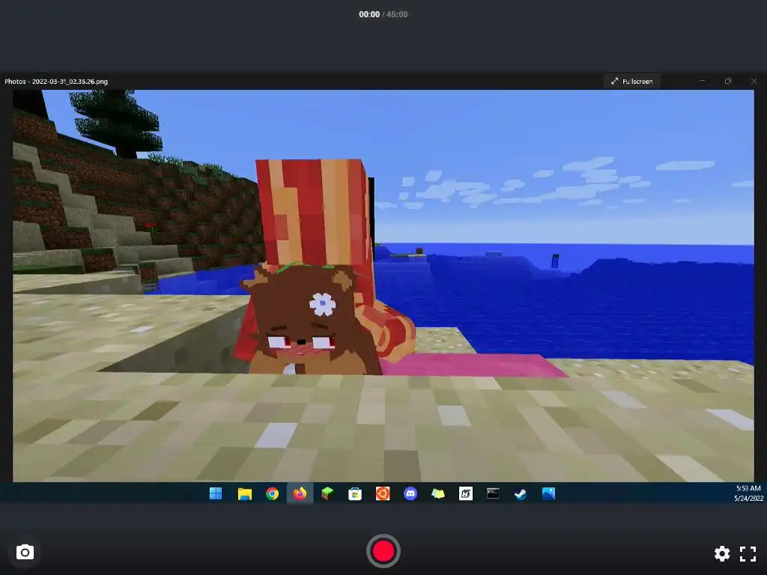This screenshot has height=575, width=767.
Task: Click the Photos file name title text
Action: [55, 82]
